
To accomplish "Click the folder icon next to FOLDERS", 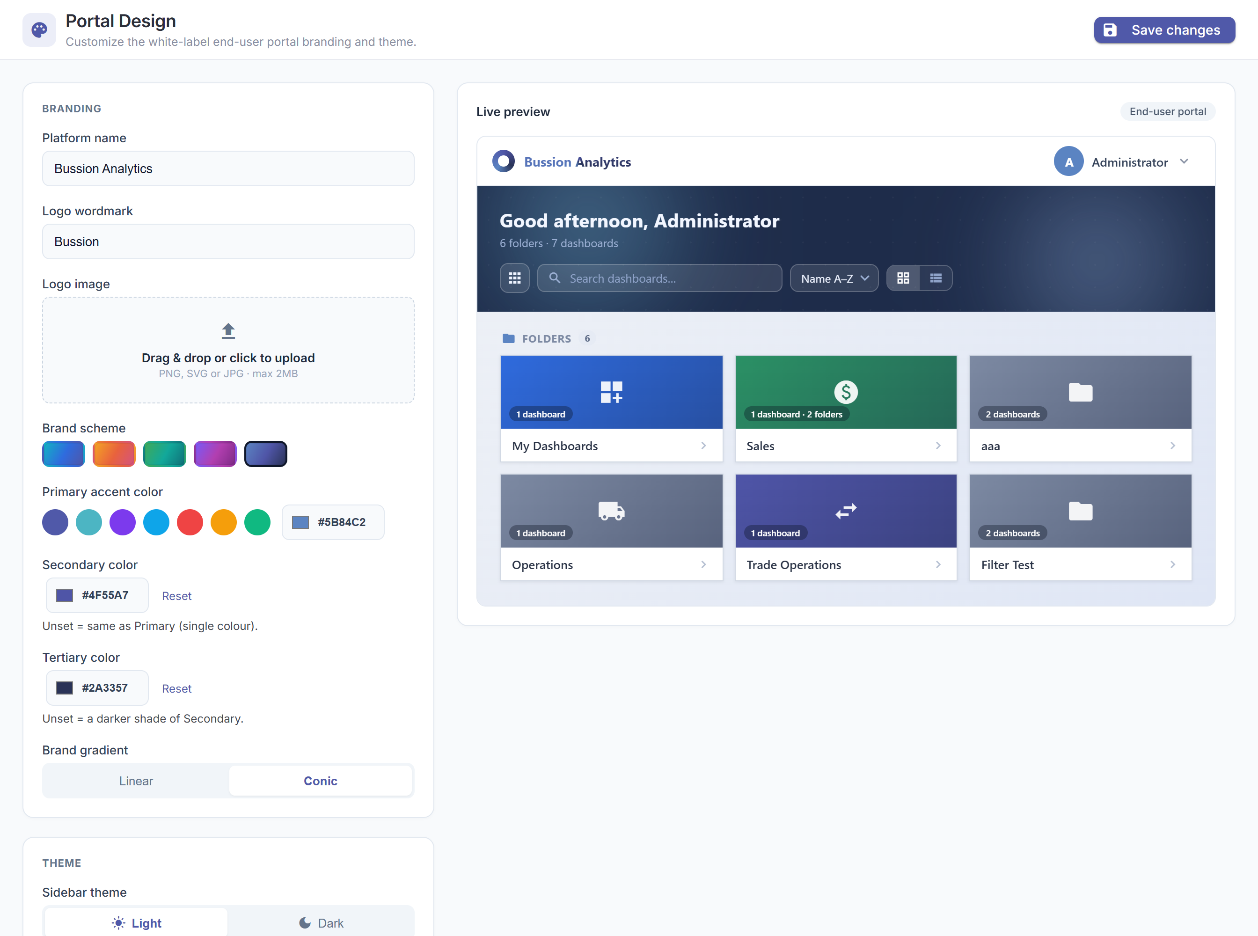I will click(508, 338).
